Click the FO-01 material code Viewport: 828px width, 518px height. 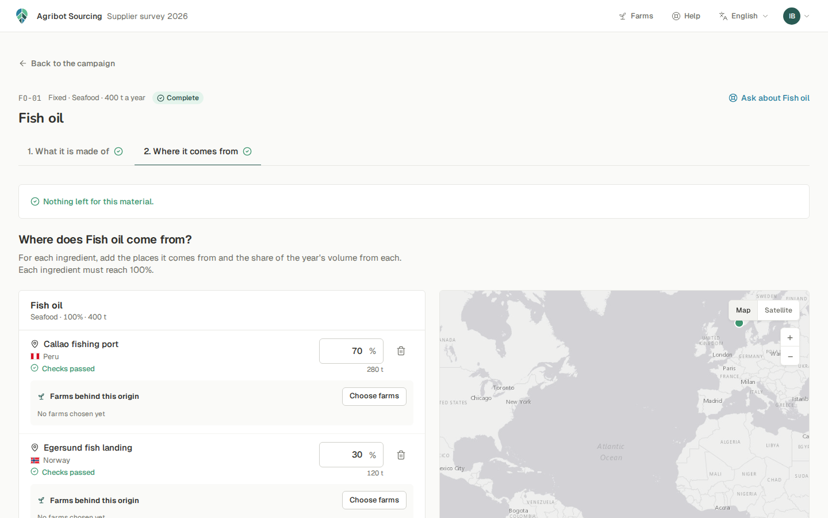coord(30,98)
